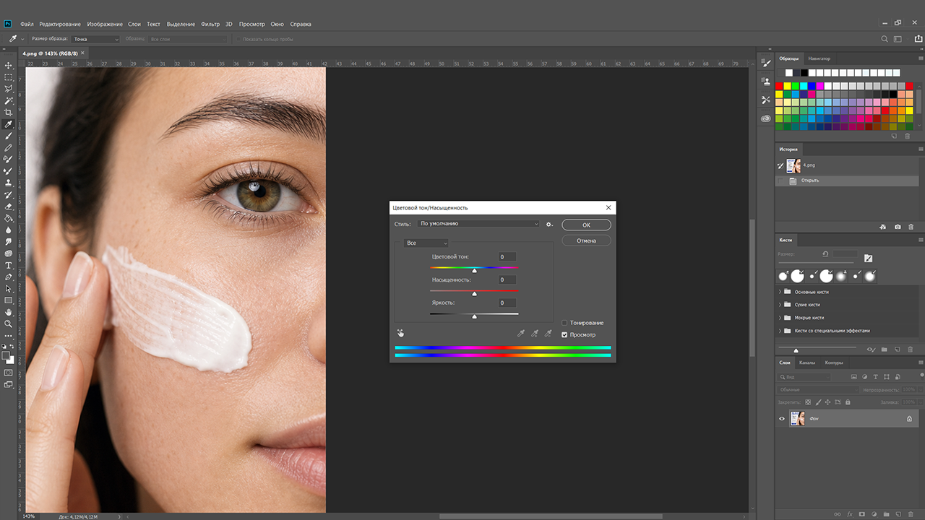Viewport: 925px width, 520px height.
Task: Hide the Фон layer eye icon
Action: click(x=781, y=419)
